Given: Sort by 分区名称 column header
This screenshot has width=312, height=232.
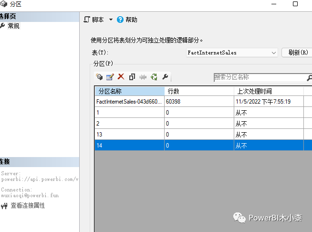Looking at the screenshot, I should point(130,91).
